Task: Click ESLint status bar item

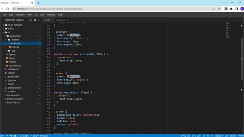Action: click(x=233, y=136)
